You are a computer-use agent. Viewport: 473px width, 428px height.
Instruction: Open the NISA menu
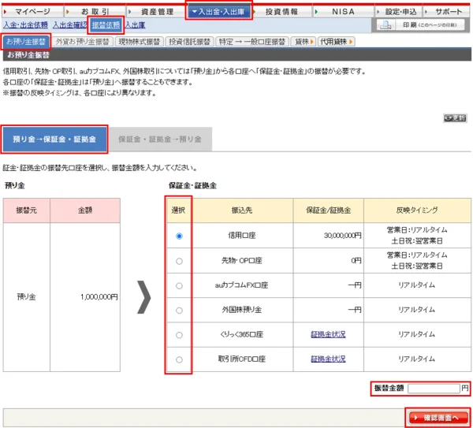343,12
